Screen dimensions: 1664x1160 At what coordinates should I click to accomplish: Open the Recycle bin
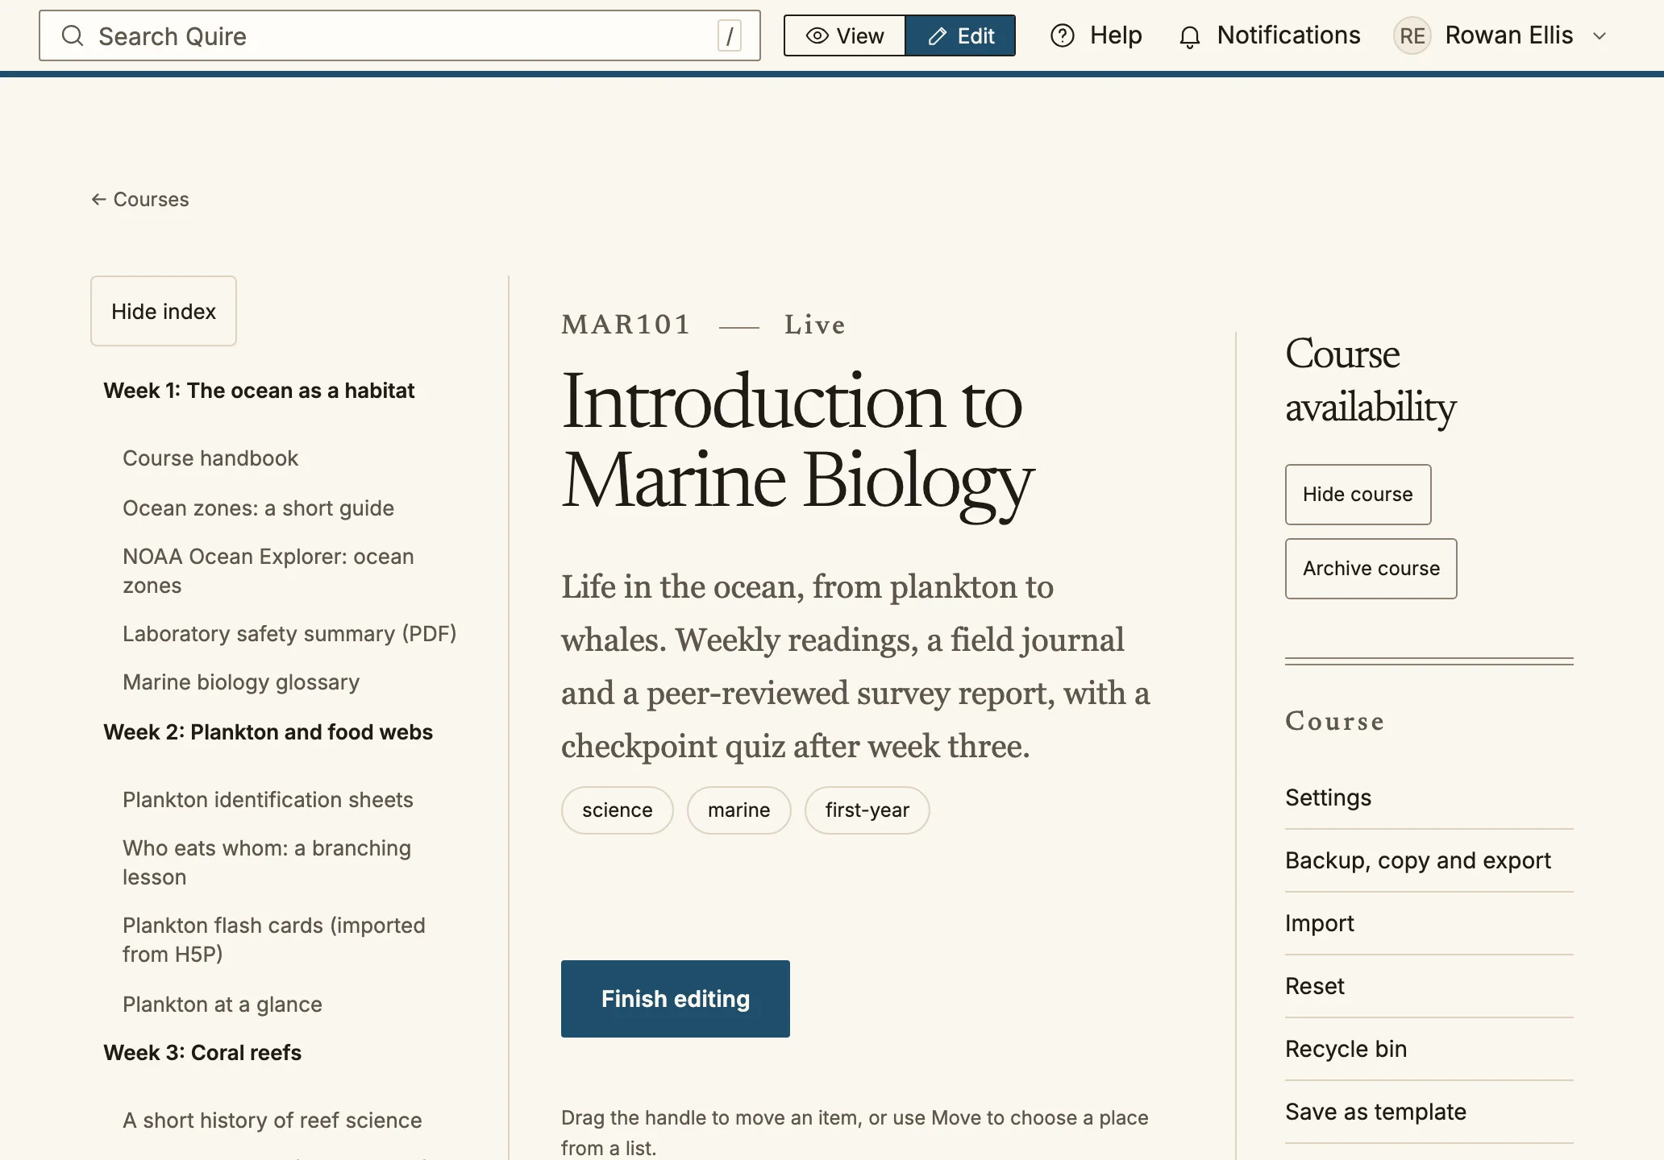coord(1429,1049)
